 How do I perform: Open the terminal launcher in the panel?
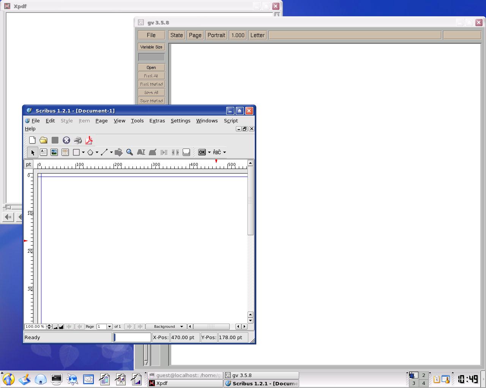point(56,379)
